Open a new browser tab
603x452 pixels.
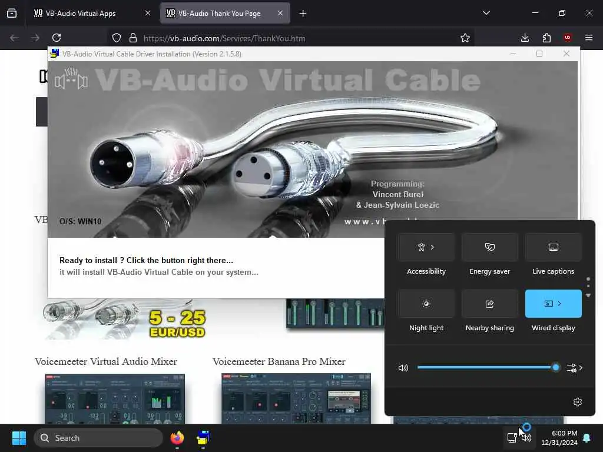coord(303,14)
